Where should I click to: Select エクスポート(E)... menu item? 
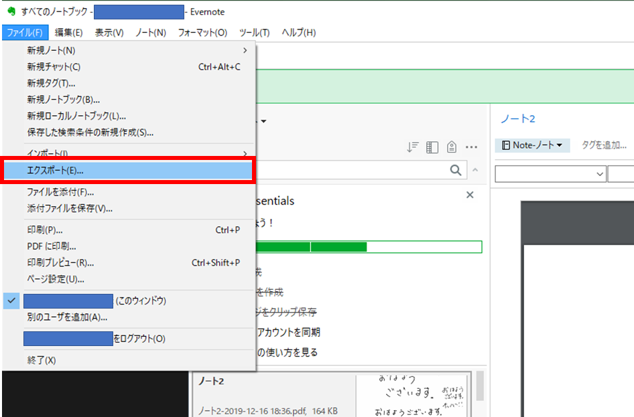tap(128, 171)
